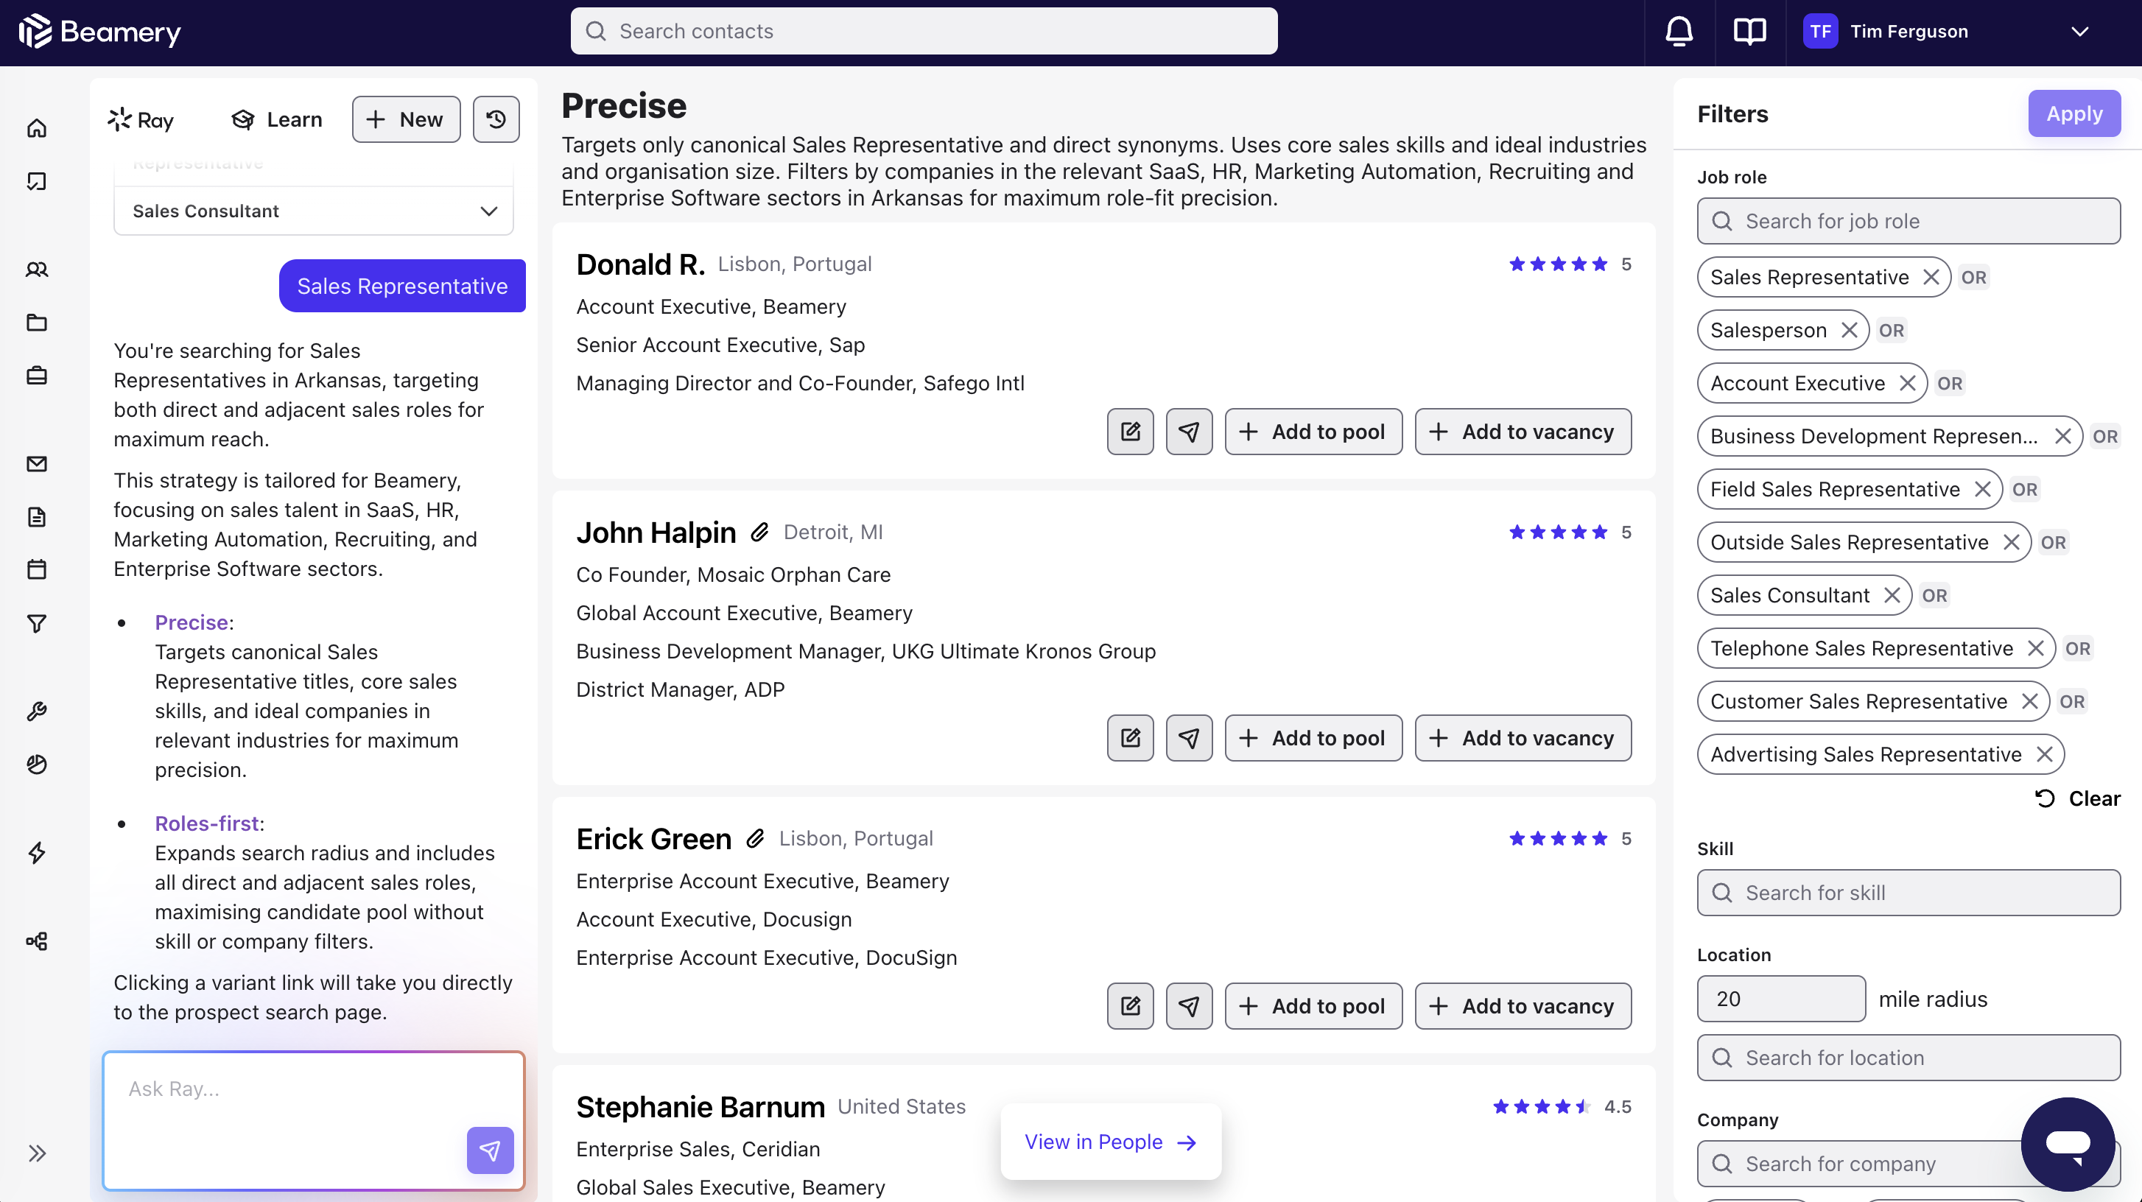This screenshot has height=1202, width=2142.
Task: Send message to John Halpin
Action: [1189, 737]
